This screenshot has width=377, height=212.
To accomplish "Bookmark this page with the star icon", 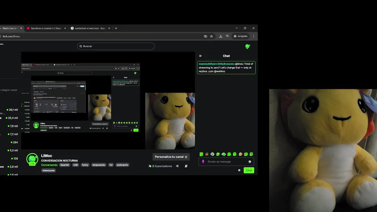I will pyautogui.click(x=211, y=36).
